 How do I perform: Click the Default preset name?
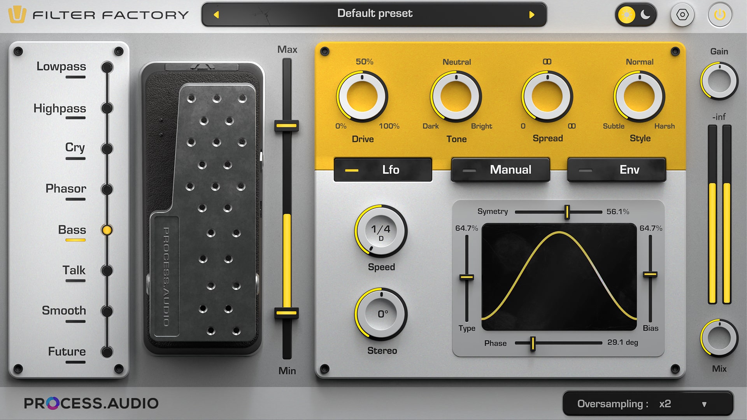(x=374, y=14)
